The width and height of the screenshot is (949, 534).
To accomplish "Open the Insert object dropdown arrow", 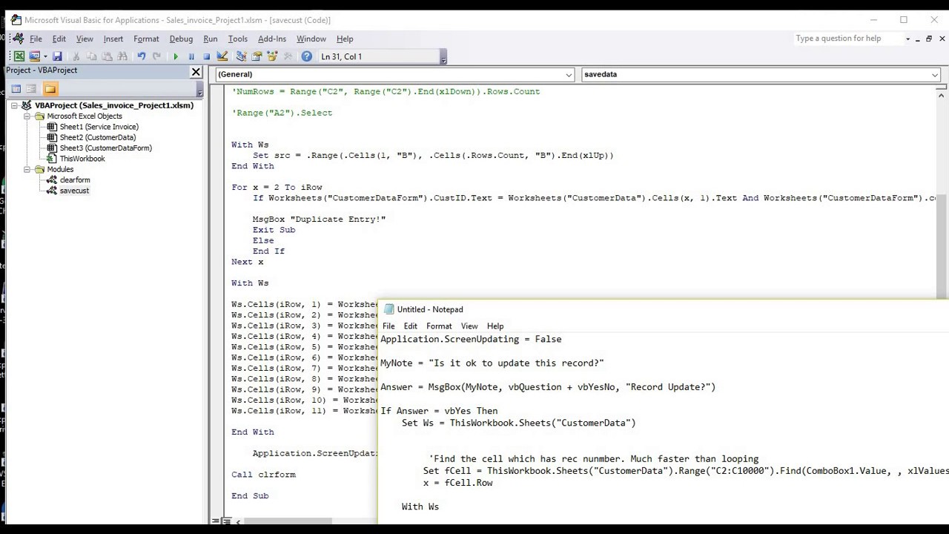I will [x=44, y=56].
